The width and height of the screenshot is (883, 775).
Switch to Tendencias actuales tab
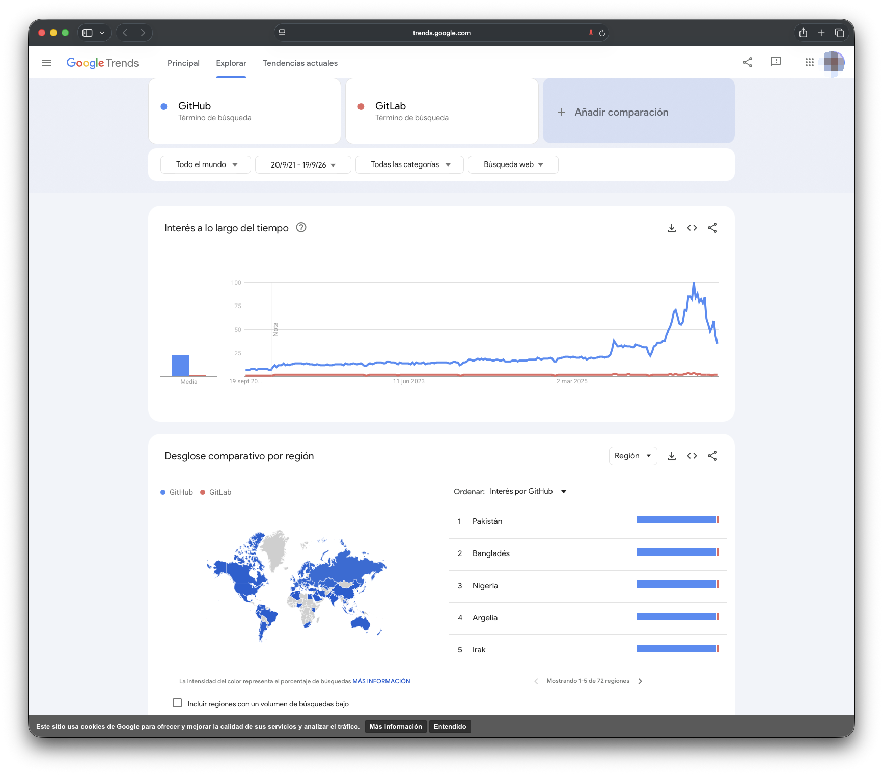coord(300,63)
